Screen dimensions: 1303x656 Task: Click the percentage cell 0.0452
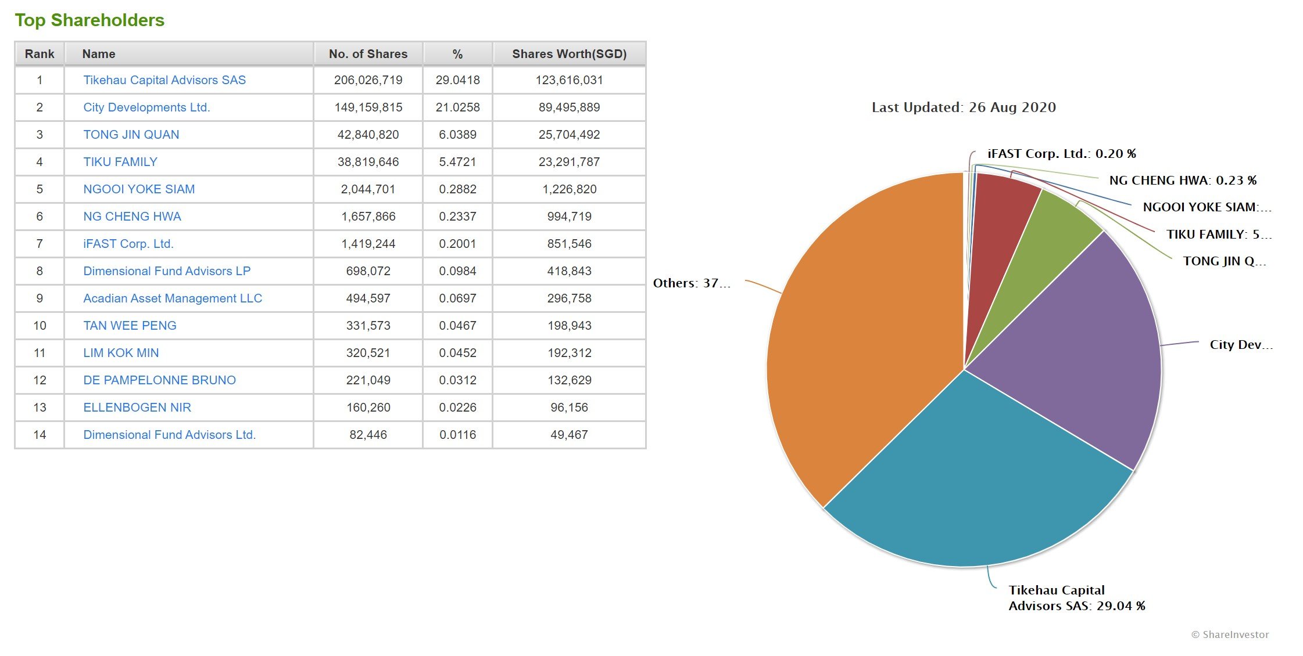tap(458, 353)
